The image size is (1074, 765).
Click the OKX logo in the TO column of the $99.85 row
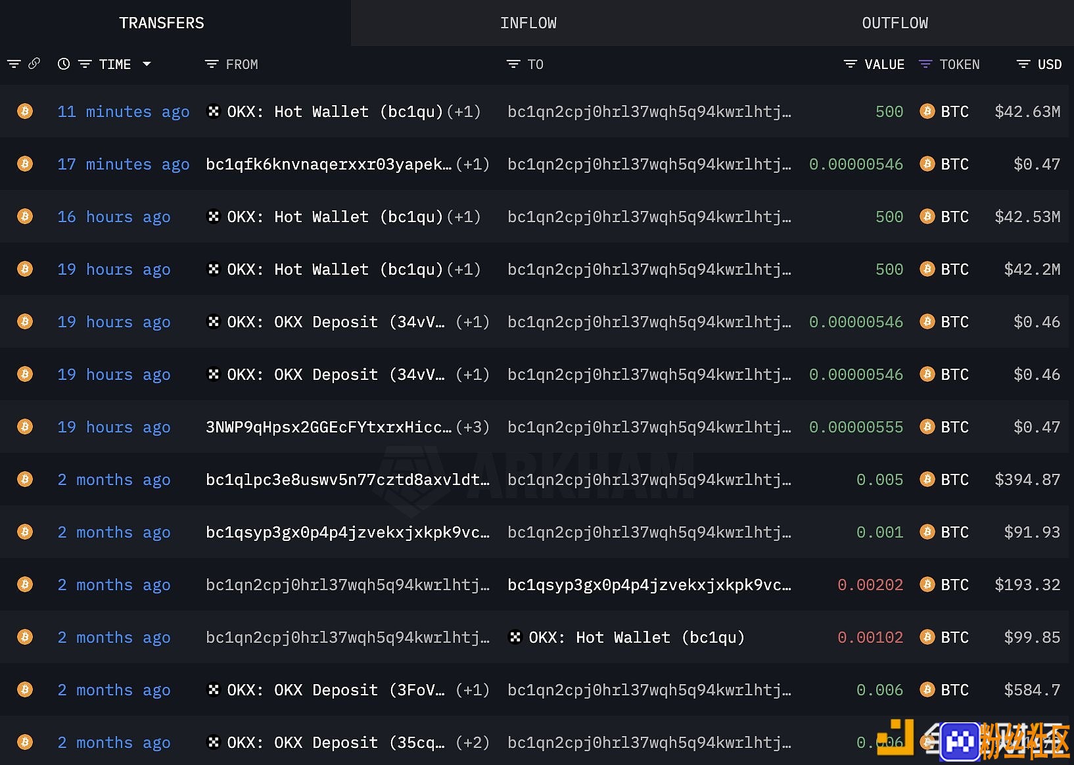click(x=515, y=637)
